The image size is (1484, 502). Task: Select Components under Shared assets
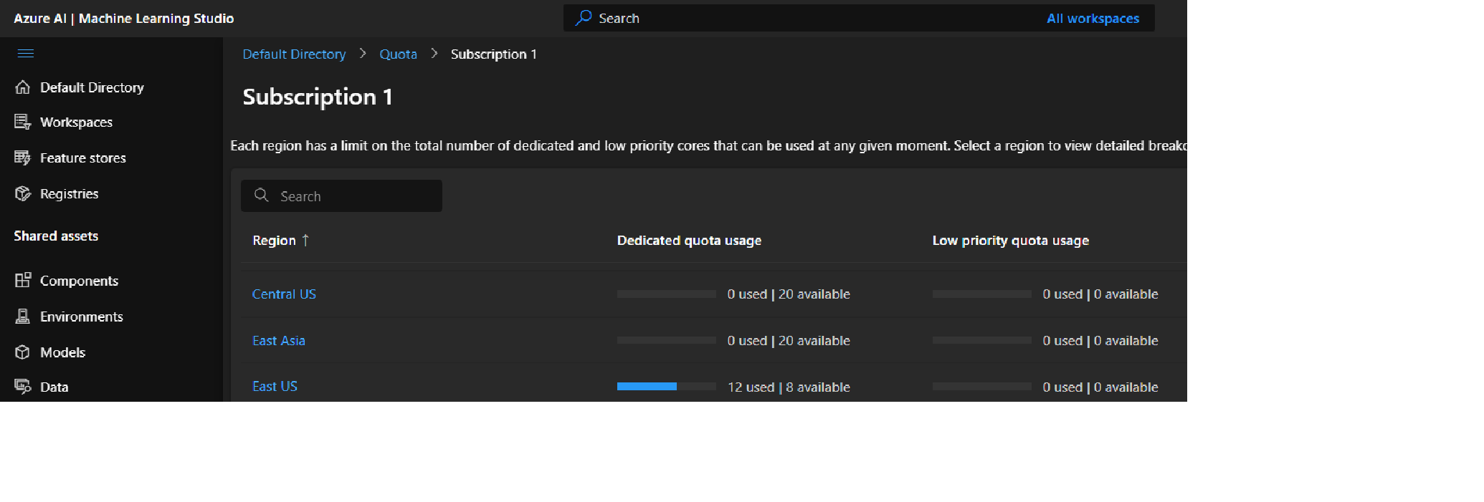[79, 281]
